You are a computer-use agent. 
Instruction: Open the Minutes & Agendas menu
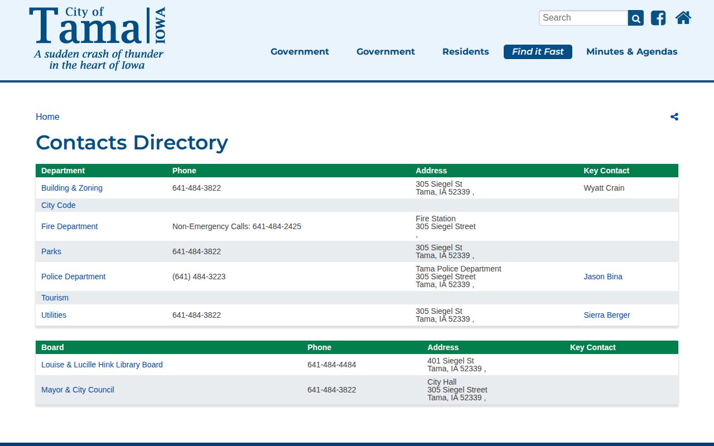[x=632, y=51]
